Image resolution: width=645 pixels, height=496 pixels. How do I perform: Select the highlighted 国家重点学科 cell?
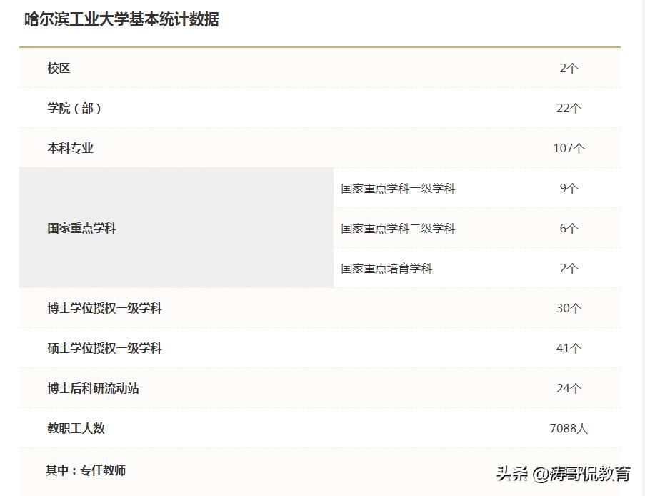(x=81, y=228)
